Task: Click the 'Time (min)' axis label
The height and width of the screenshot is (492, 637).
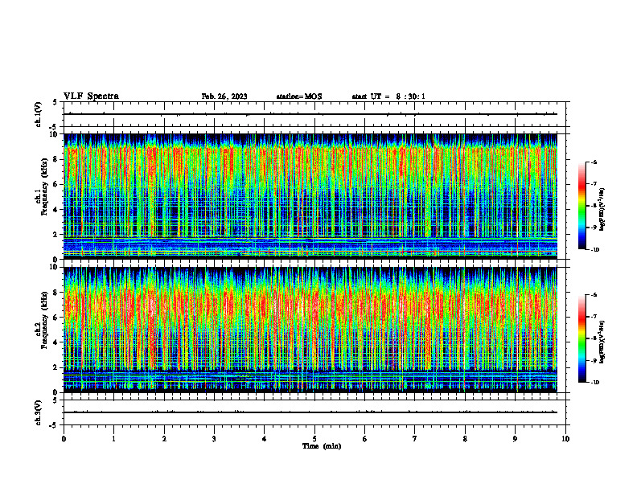Action: (322, 446)
